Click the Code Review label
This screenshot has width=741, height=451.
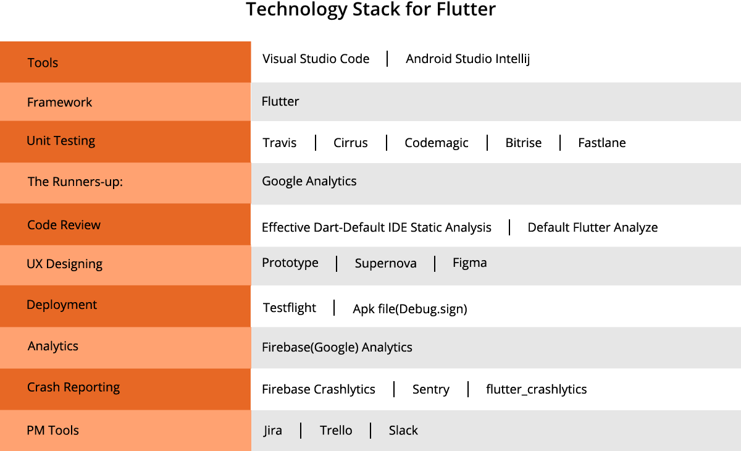[64, 225]
